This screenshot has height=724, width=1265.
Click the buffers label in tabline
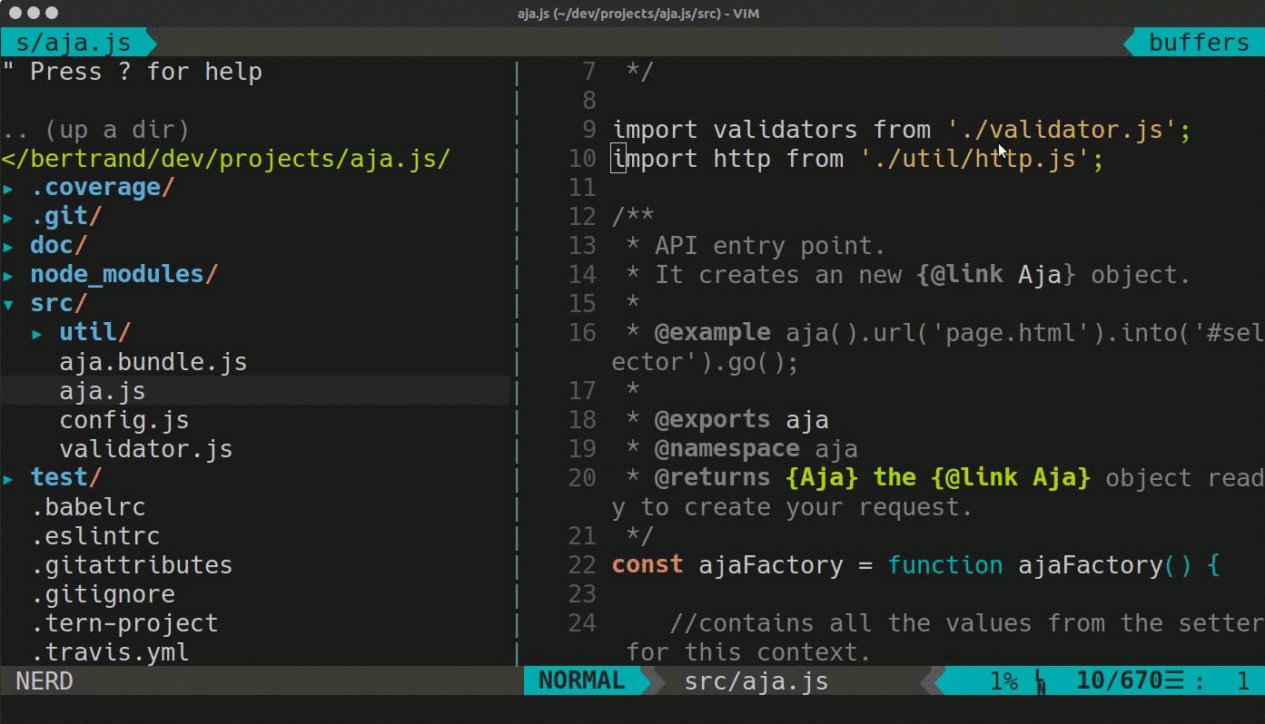click(1199, 43)
